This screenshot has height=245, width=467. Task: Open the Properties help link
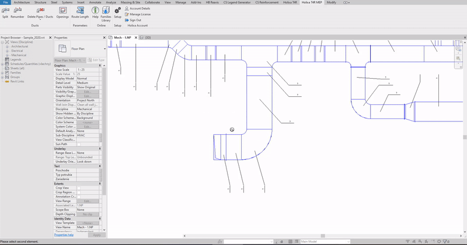tap(64, 235)
